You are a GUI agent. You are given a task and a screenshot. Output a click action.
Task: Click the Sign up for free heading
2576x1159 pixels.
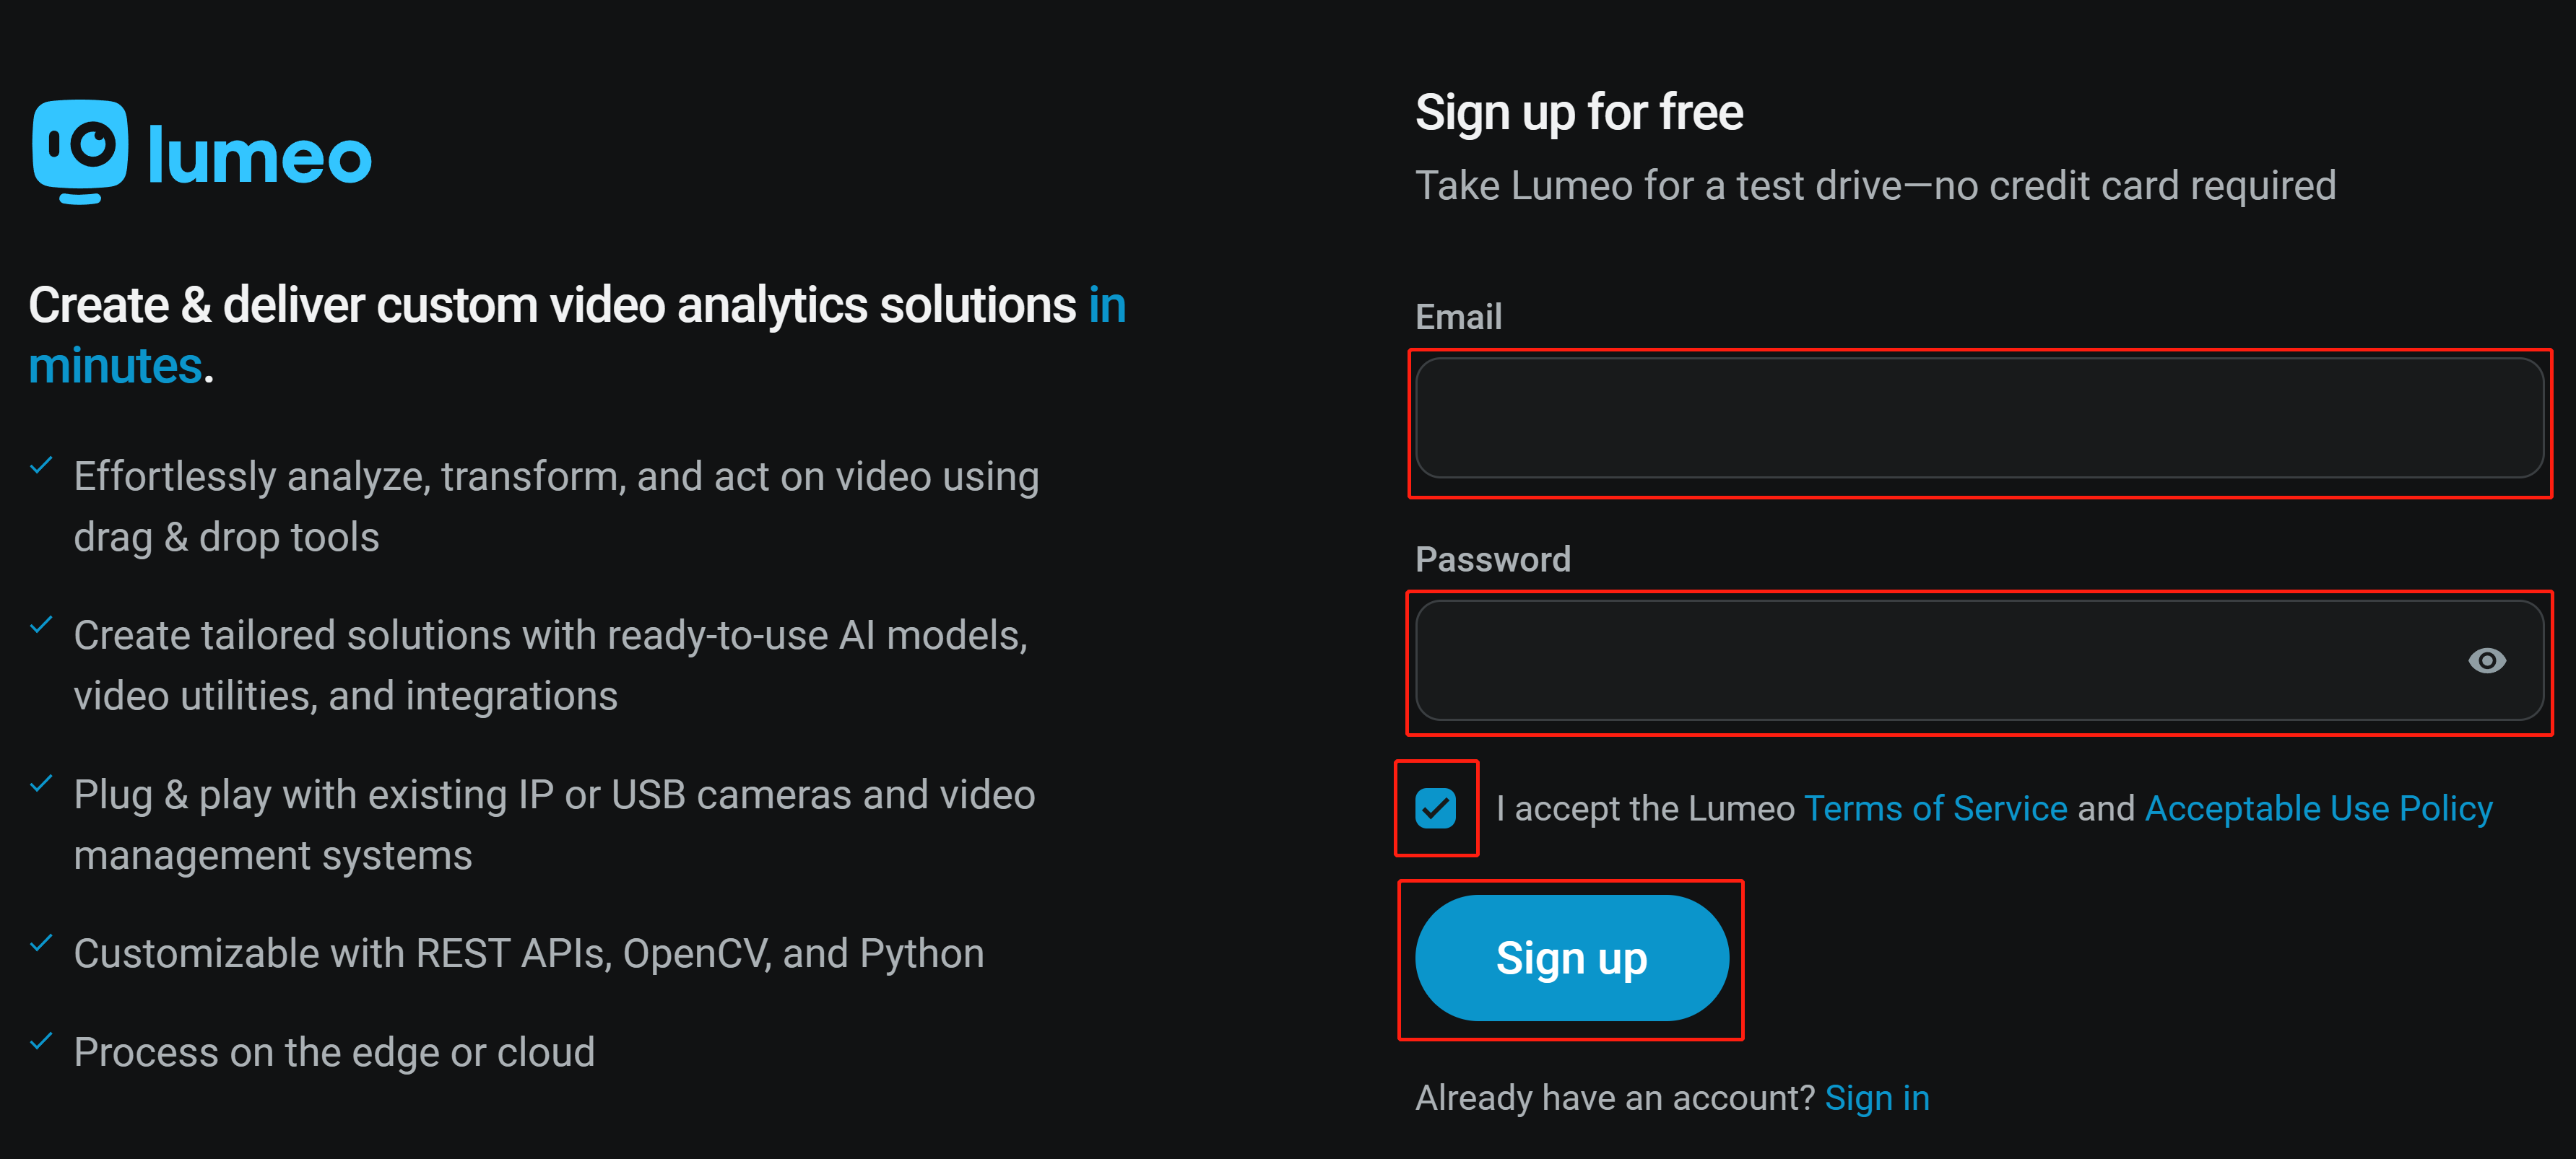click(x=1579, y=112)
